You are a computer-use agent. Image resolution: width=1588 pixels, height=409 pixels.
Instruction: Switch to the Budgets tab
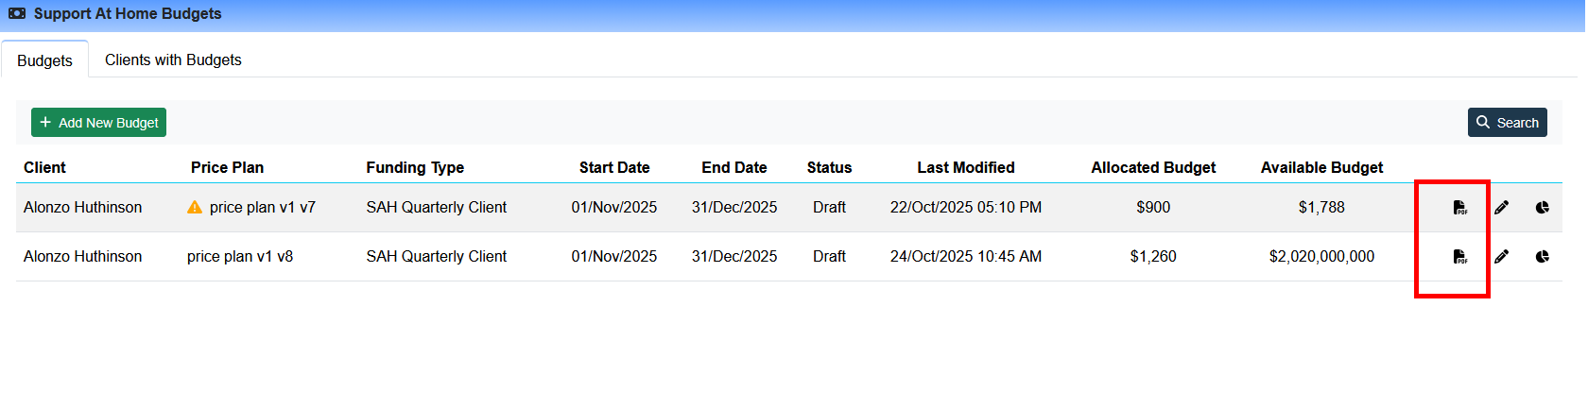(44, 60)
